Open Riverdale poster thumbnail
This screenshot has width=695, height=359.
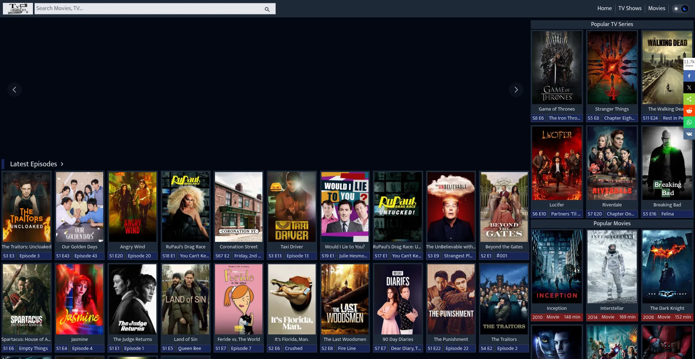(612, 163)
